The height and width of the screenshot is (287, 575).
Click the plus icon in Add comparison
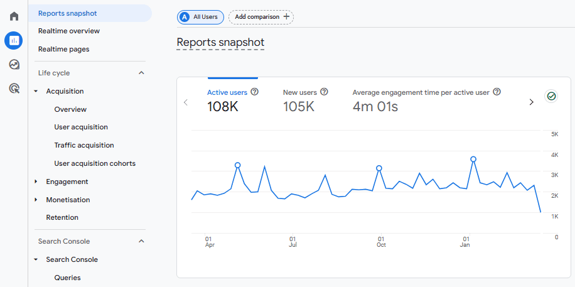[286, 16]
